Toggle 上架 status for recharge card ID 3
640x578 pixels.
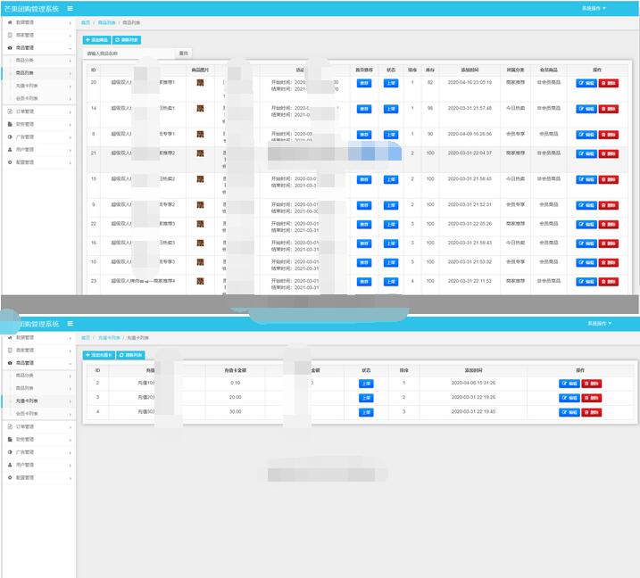[366, 398]
